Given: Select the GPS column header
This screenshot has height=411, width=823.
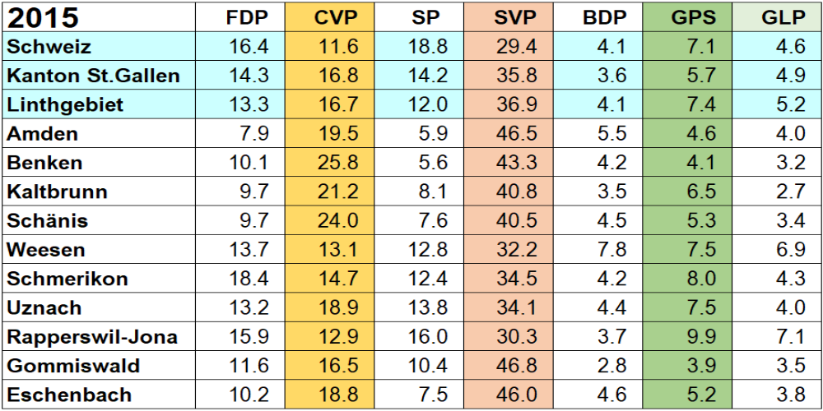Looking at the screenshot, I should [x=693, y=17].
